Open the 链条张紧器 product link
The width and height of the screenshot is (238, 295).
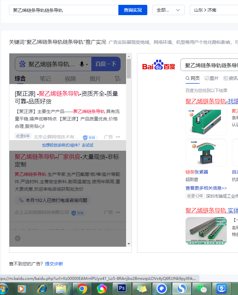(197, 172)
